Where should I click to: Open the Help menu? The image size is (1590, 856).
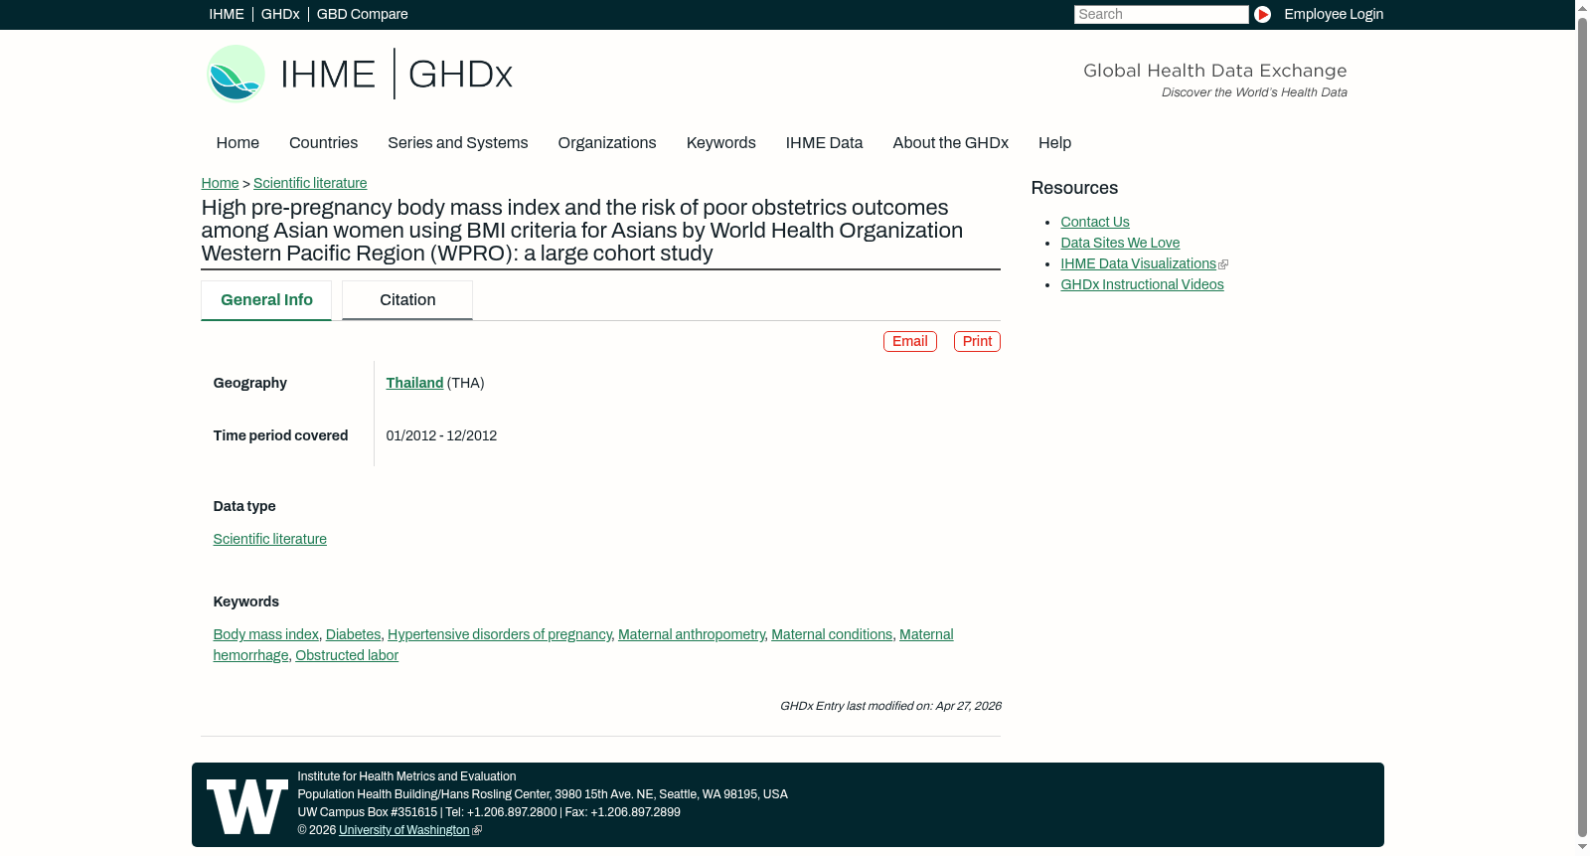[1054, 143]
